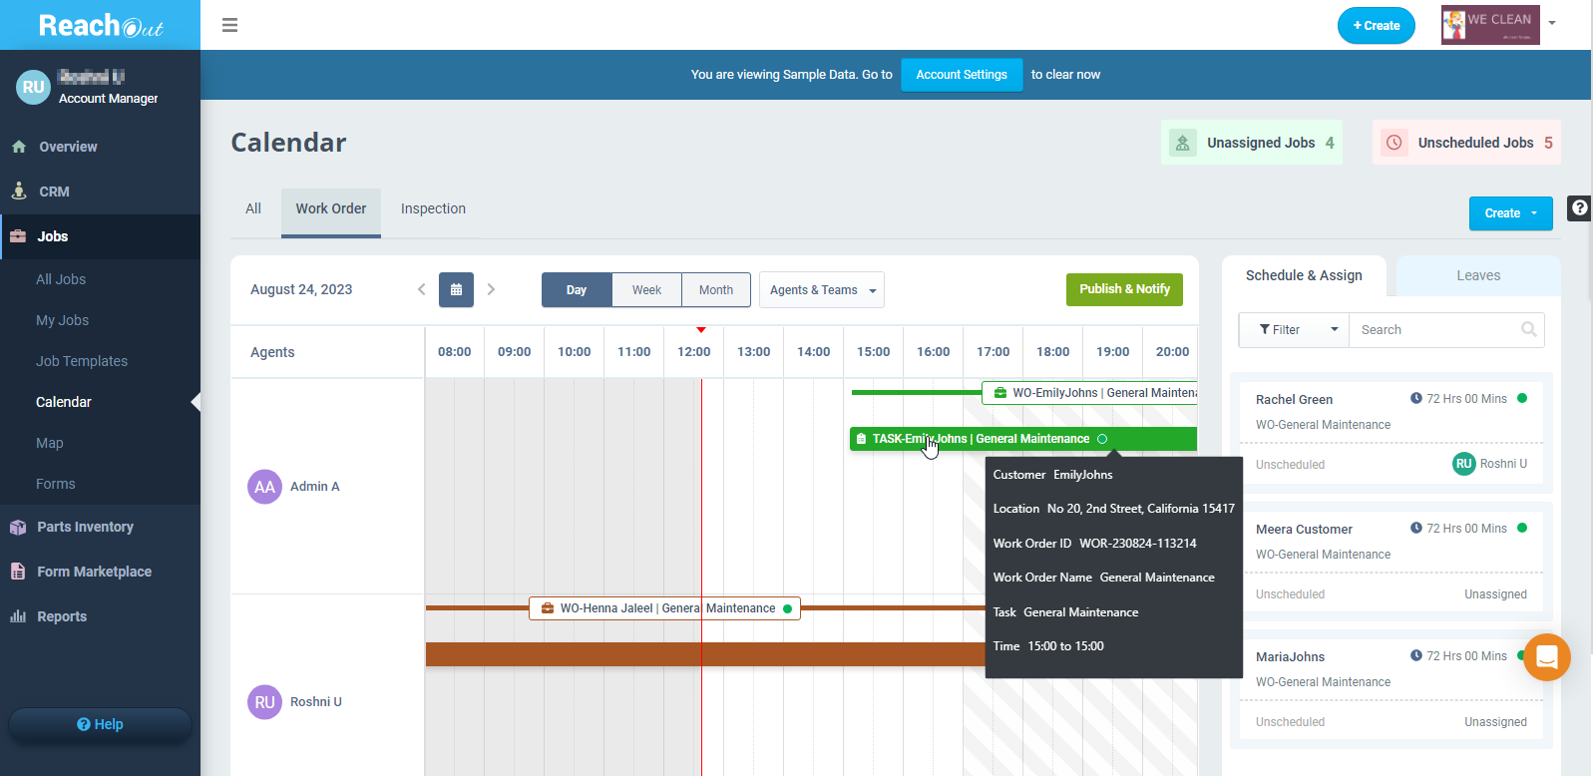Open the Filter dropdown
The height and width of the screenshot is (776, 1593).
click(x=1294, y=330)
